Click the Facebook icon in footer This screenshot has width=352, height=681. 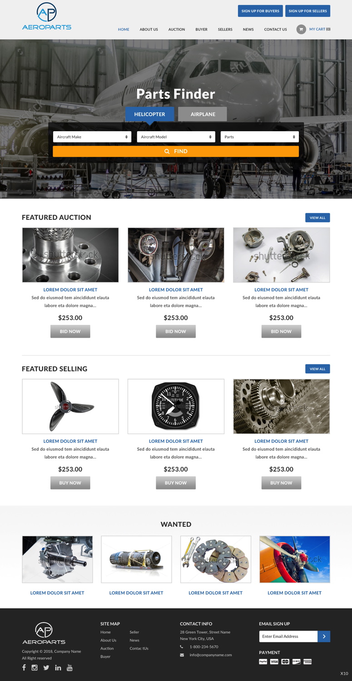point(24,667)
